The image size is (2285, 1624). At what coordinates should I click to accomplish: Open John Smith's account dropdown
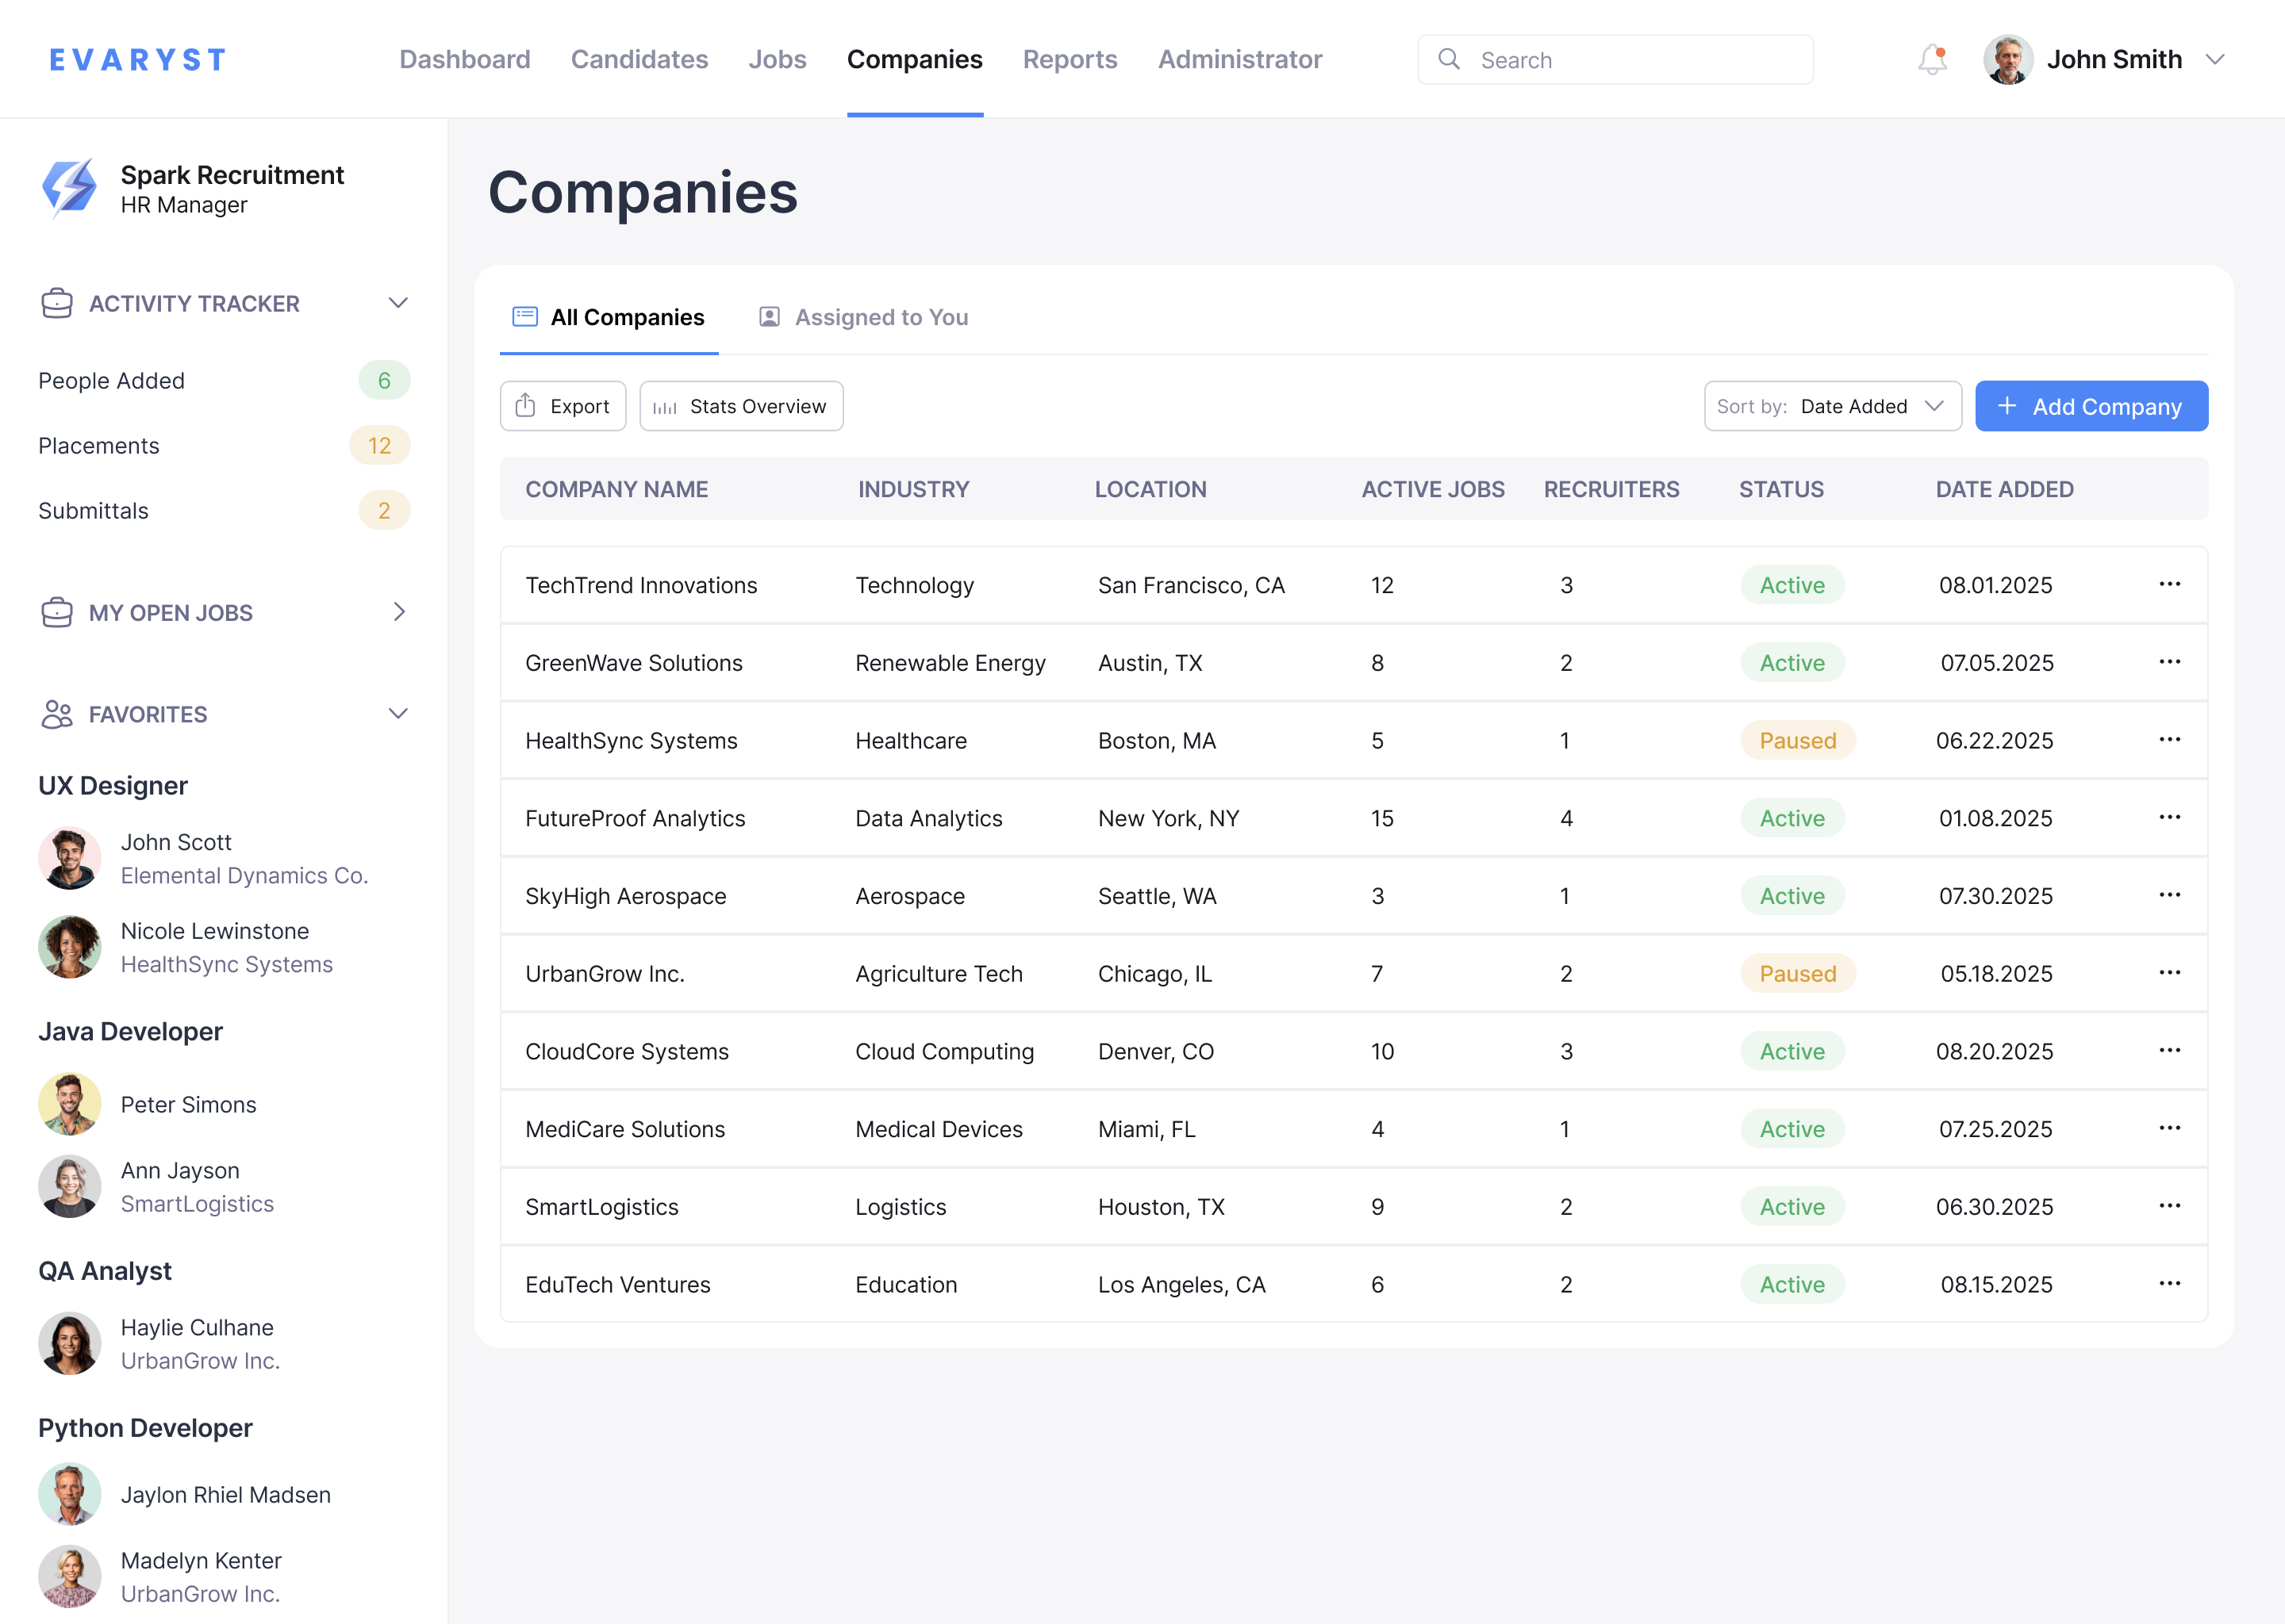click(2214, 59)
